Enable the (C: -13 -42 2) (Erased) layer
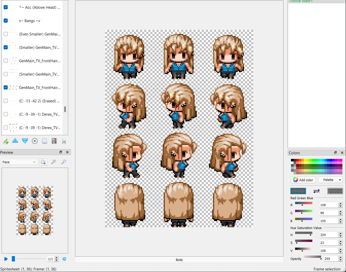The height and width of the screenshot is (272, 346). (x=6, y=101)
